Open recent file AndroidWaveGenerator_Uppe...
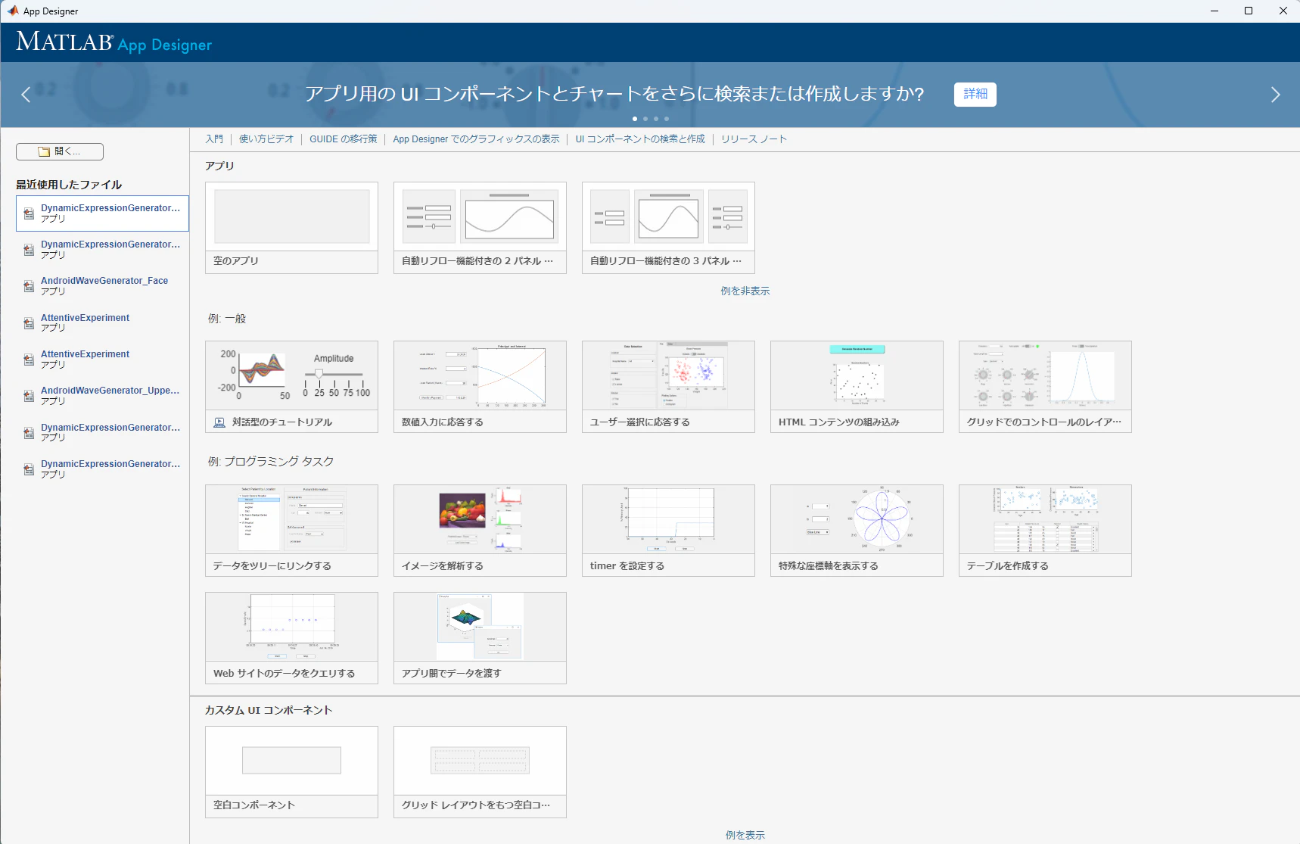 tap(102, 396)
